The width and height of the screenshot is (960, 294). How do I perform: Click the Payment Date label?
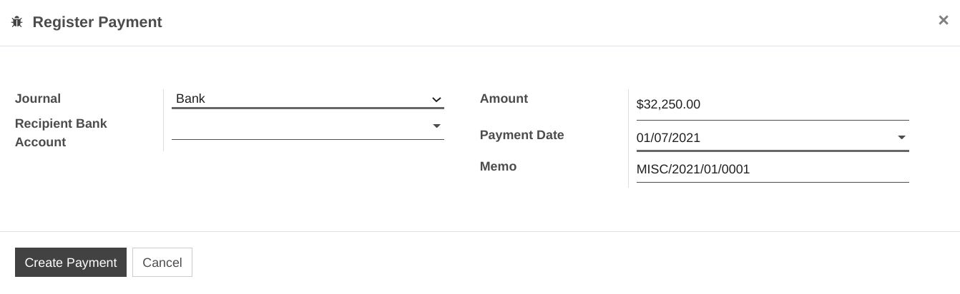tap(521, 135)
